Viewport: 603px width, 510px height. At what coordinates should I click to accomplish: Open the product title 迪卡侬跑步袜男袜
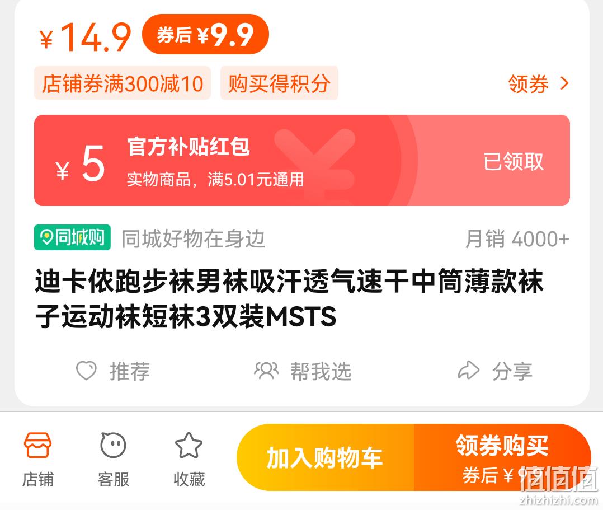(x=289, y=299)
